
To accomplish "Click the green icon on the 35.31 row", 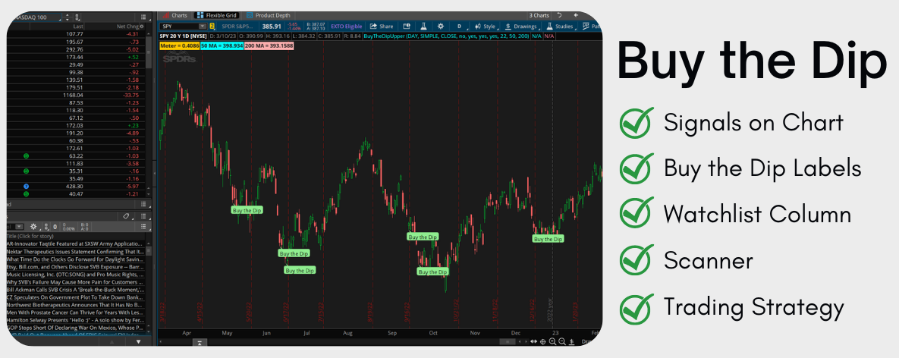I will [x=26, y=171].
